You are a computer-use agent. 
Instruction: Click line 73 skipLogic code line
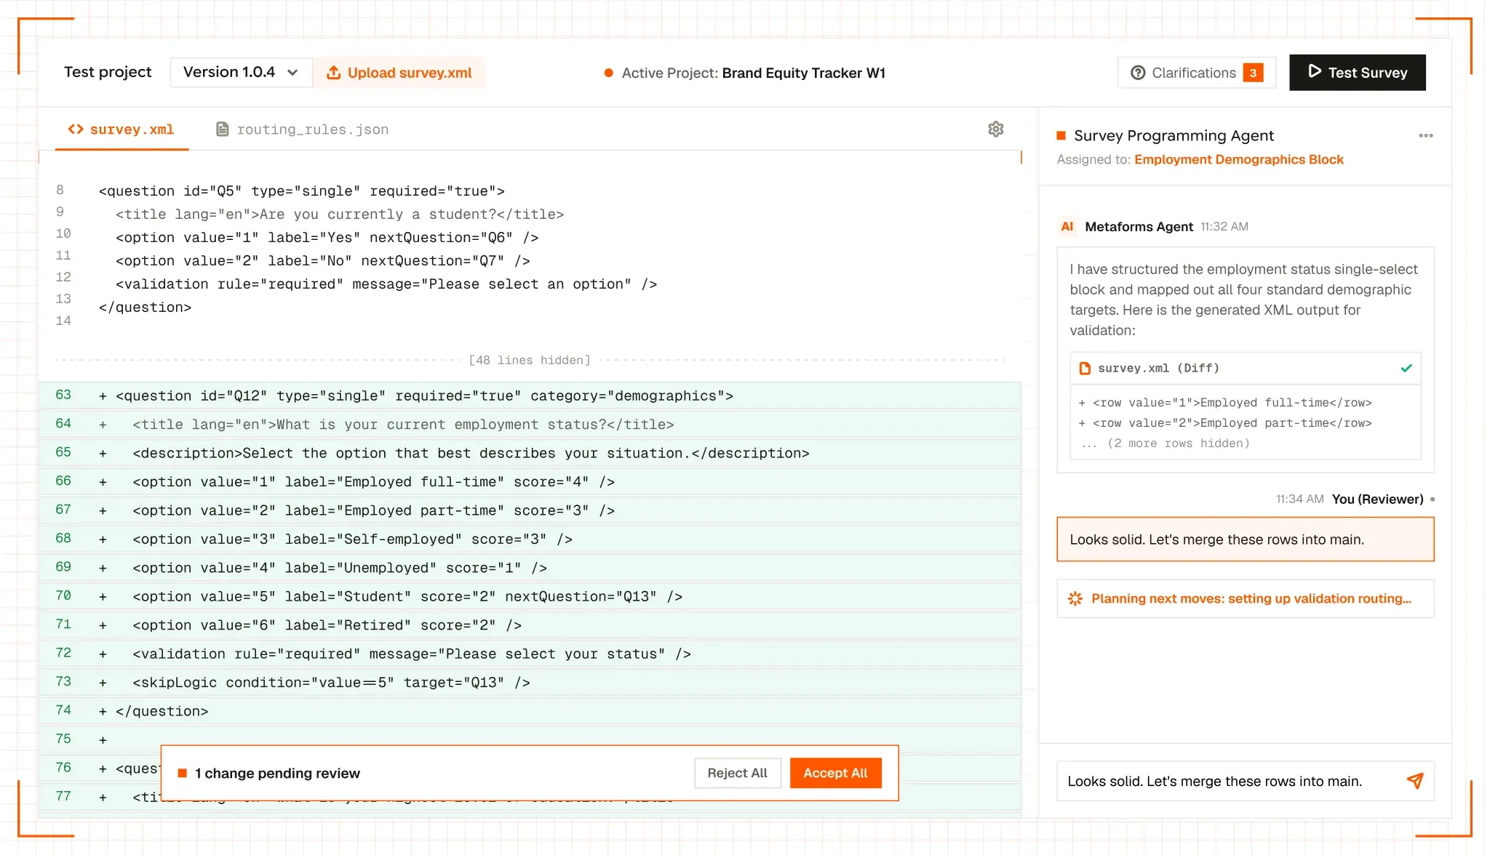coord(331,682)
